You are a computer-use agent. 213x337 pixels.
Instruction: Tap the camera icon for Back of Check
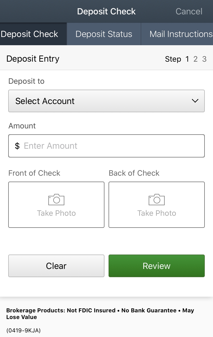tap(157, 200)
